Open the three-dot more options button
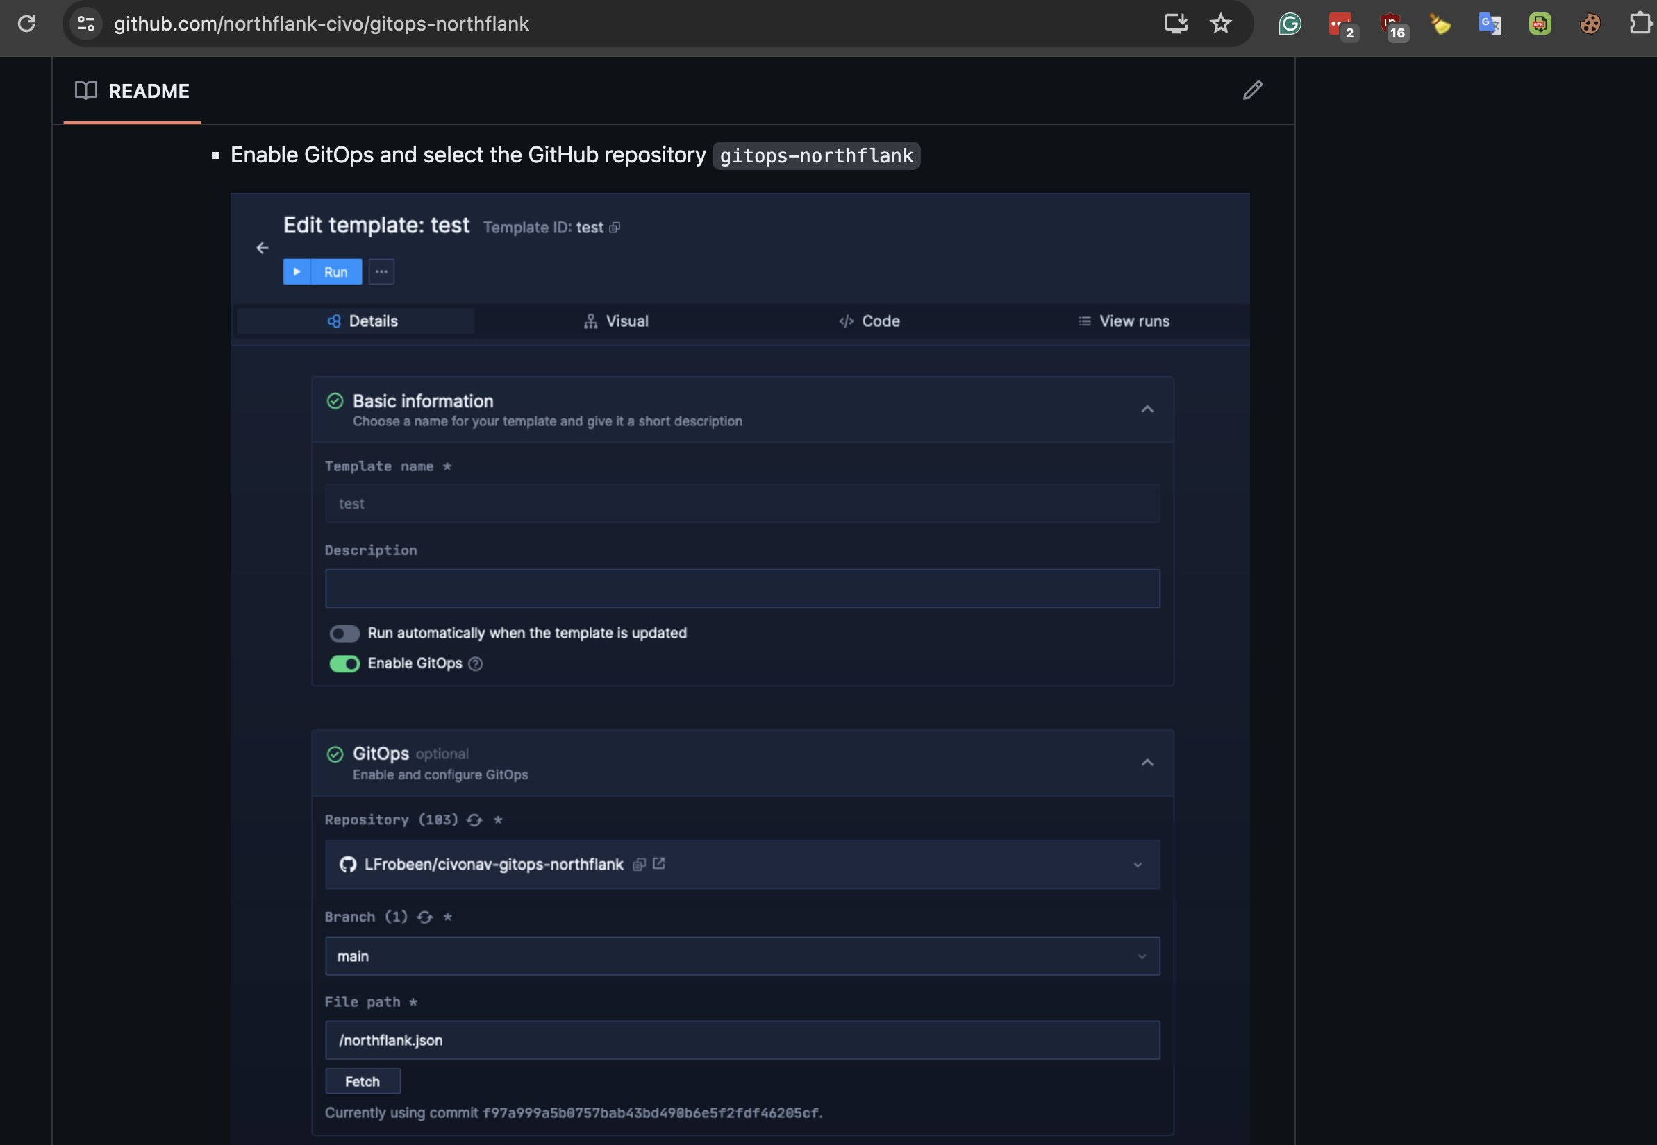Viewport: 1657px width, 1145px height. (381, 272)
